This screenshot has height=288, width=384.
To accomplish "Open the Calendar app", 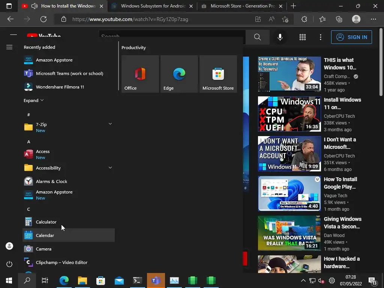I will (69, 235).
